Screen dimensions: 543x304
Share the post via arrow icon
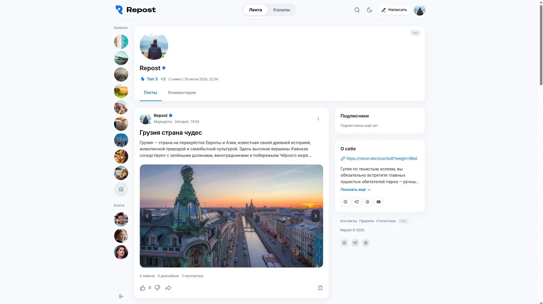[x=168, y=288]
